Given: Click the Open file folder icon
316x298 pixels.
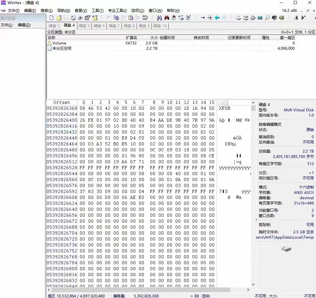Looking at the screenshot, I should (59, 18).
